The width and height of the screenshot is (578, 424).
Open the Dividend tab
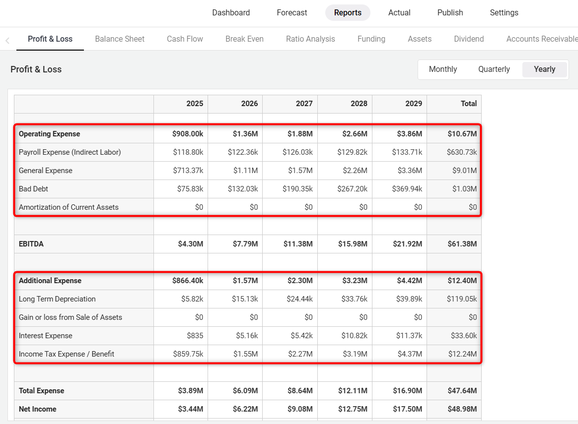click(x=469, y=39)
